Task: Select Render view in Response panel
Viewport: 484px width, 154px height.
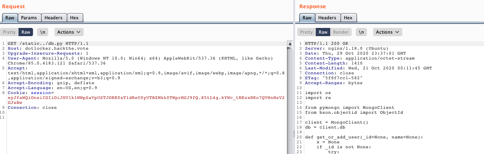Action: 341,32
